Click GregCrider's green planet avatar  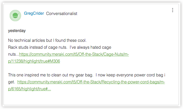click(15, 16)
